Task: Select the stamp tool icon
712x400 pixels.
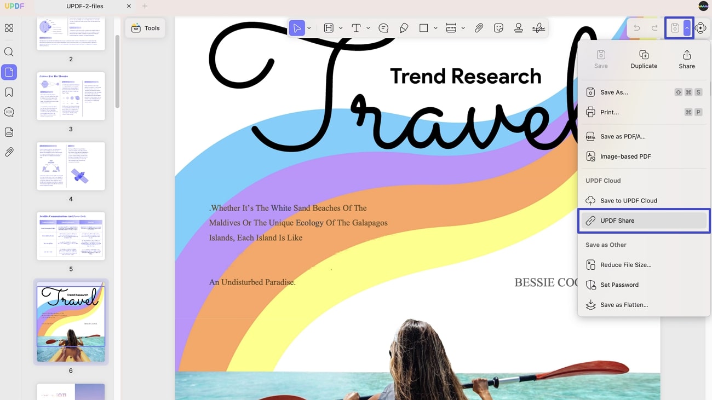Action: coord(518,28)
